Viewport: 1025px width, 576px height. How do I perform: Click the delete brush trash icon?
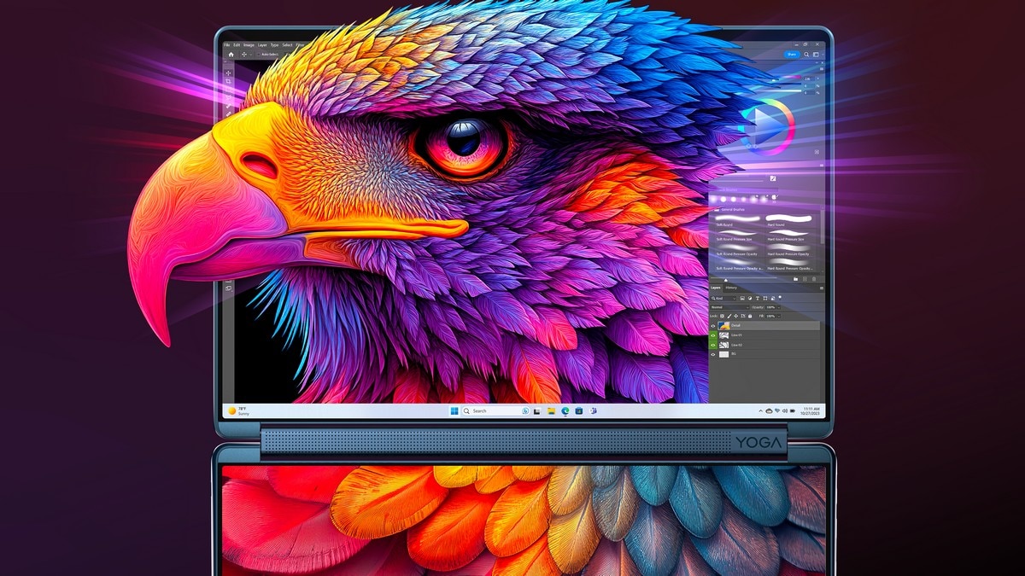[x=814, y=279]
